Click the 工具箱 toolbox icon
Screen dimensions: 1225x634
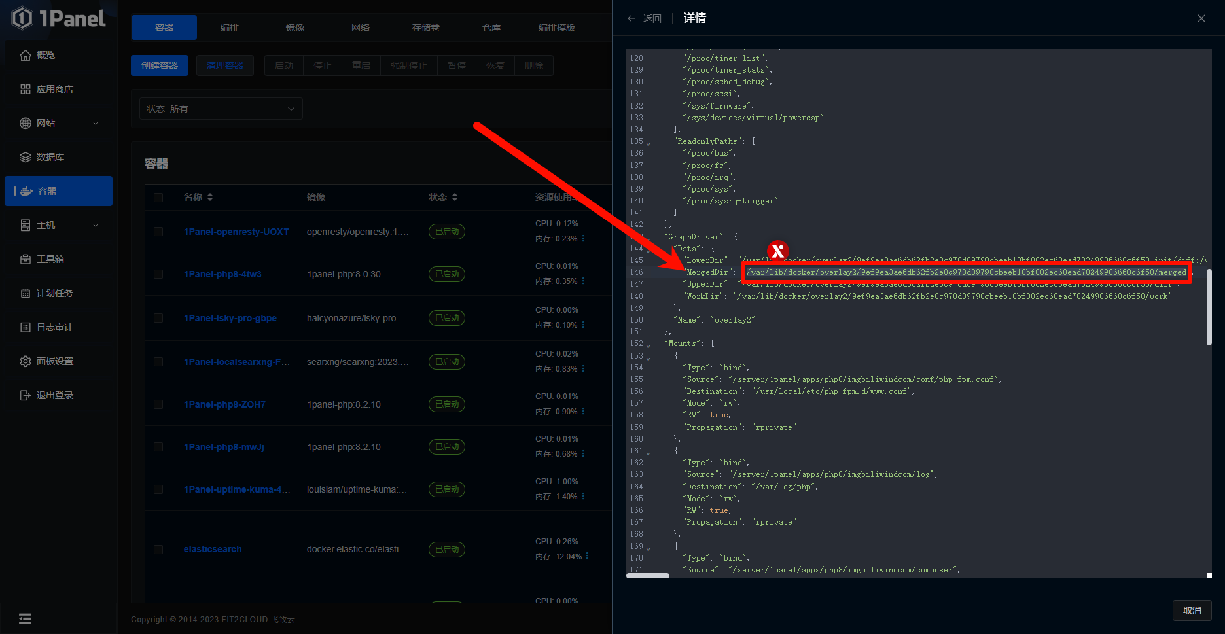tap(26, 259)
